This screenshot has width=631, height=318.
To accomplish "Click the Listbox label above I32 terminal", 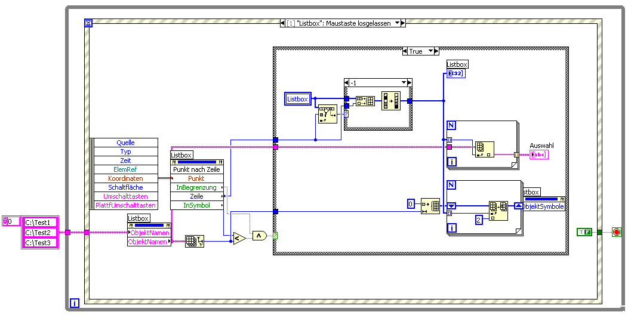I will (x=457, y=64).
